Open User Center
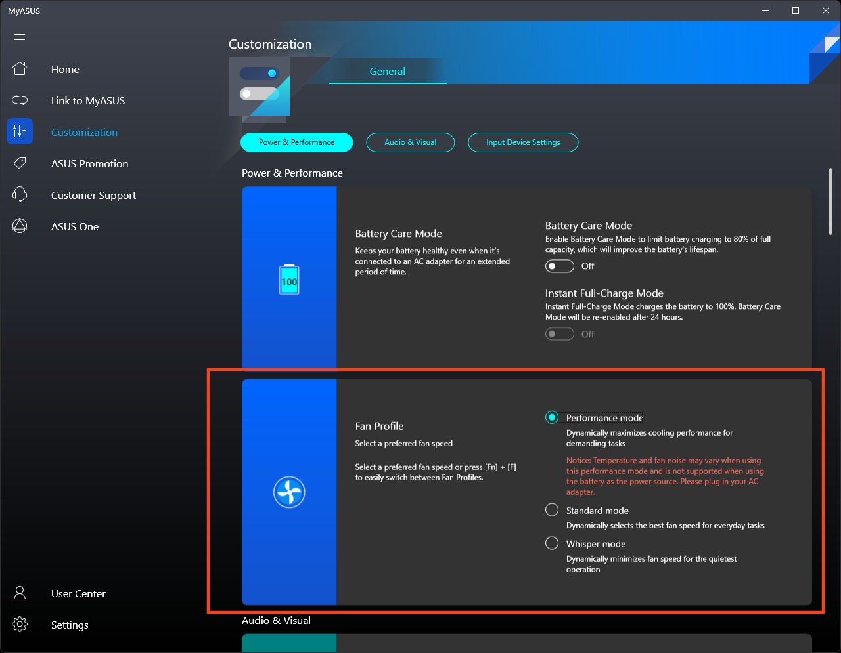 click(78, 593)
